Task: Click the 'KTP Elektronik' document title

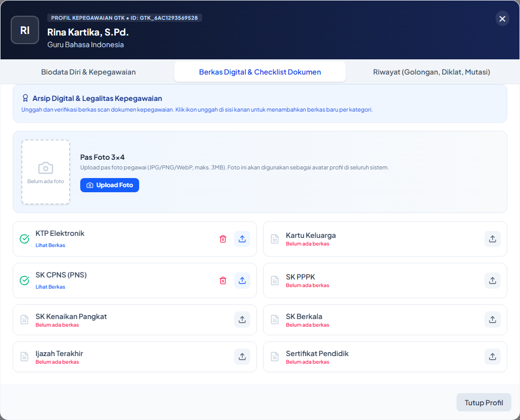Action: coord(60,233)
